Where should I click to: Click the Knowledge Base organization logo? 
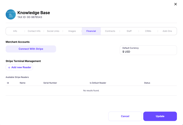pyautogui.click(x=11, y=14)
